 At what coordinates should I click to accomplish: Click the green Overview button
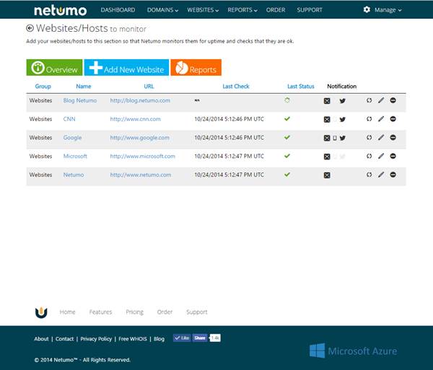pos(54,67)
